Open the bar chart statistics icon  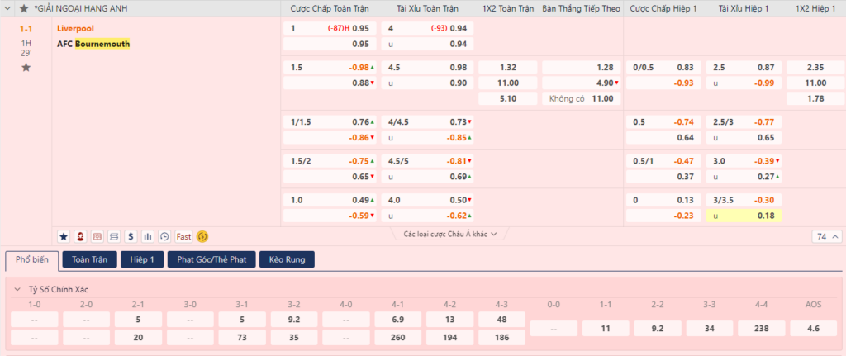pos(148,236)
